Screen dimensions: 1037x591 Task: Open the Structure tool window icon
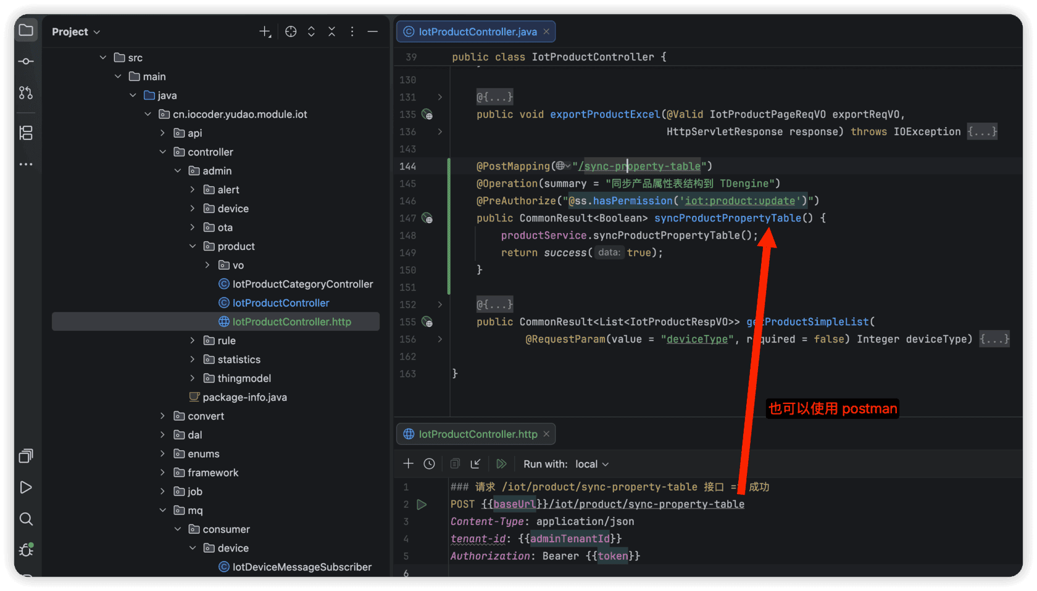pos(26,133)
